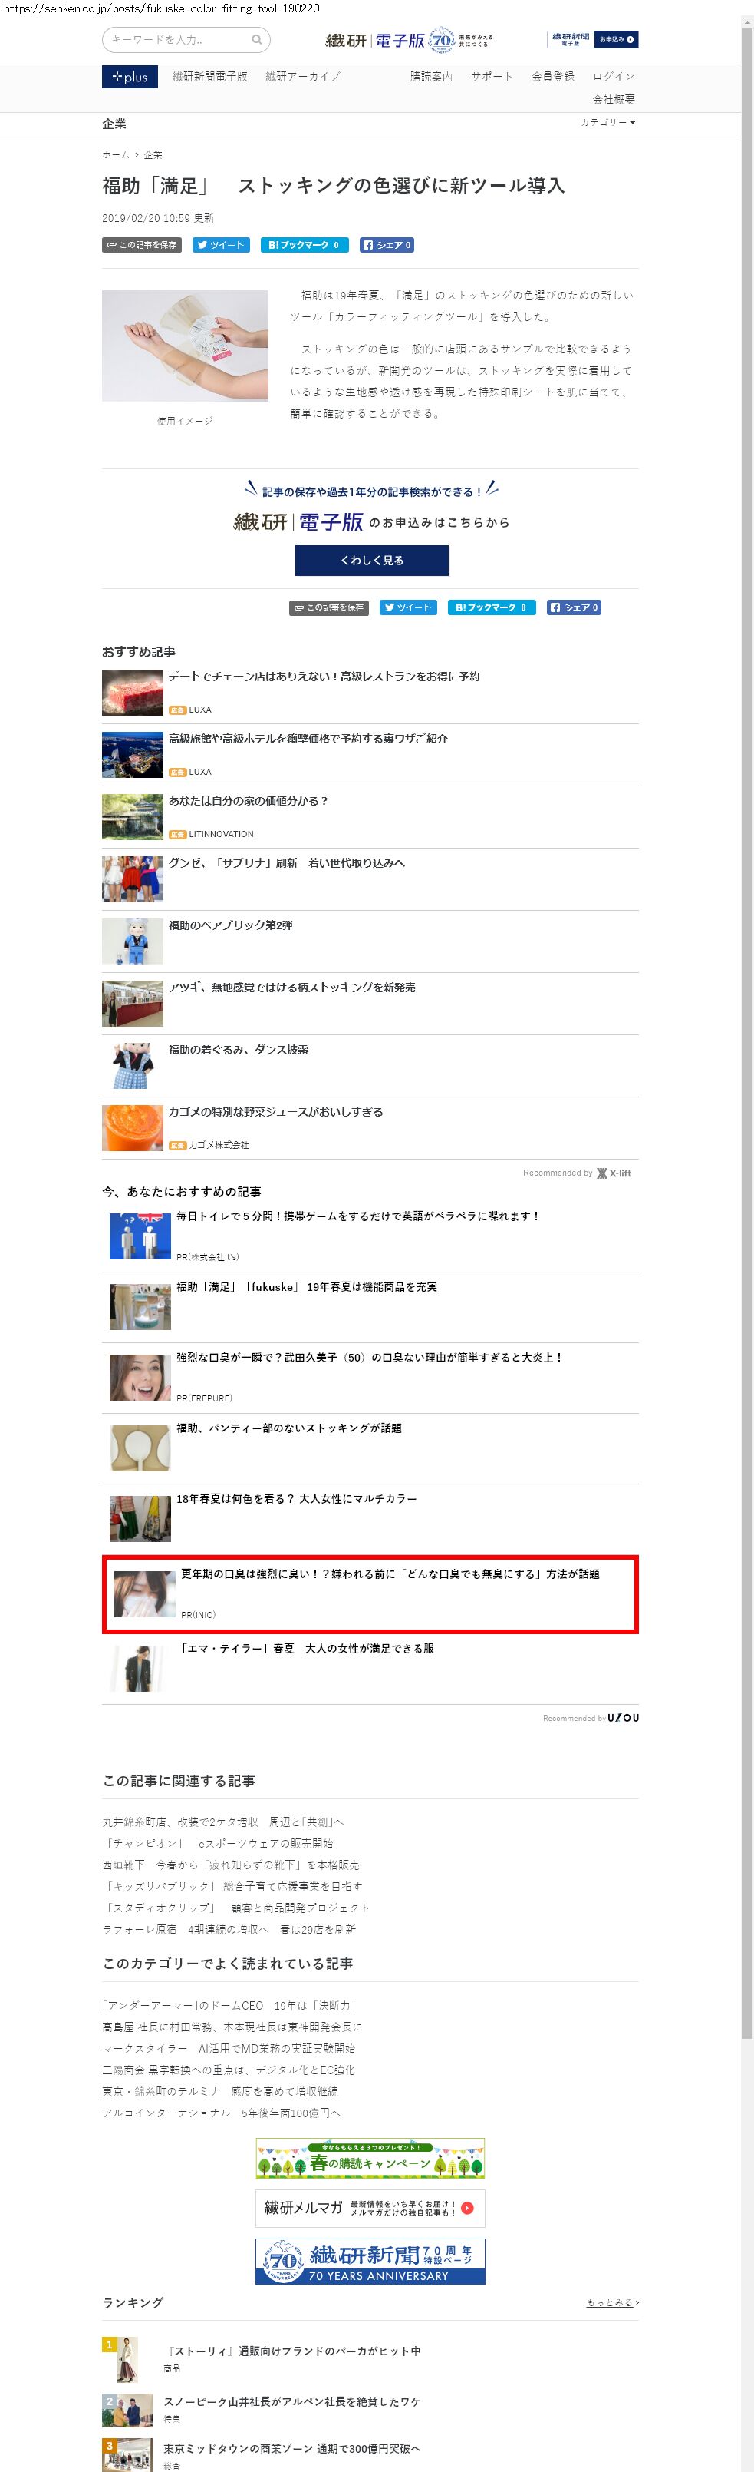
Task: Select ログイン in the navigation menu
Action: pos(613,77)
